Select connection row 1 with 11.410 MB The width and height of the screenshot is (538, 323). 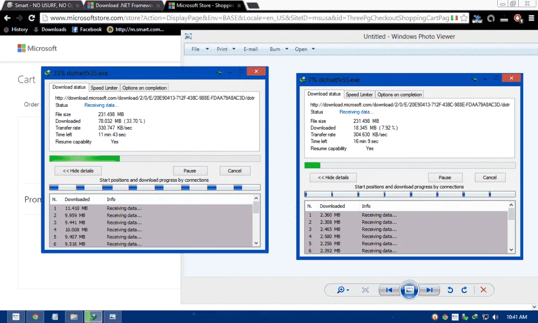(x=152, y=208)
